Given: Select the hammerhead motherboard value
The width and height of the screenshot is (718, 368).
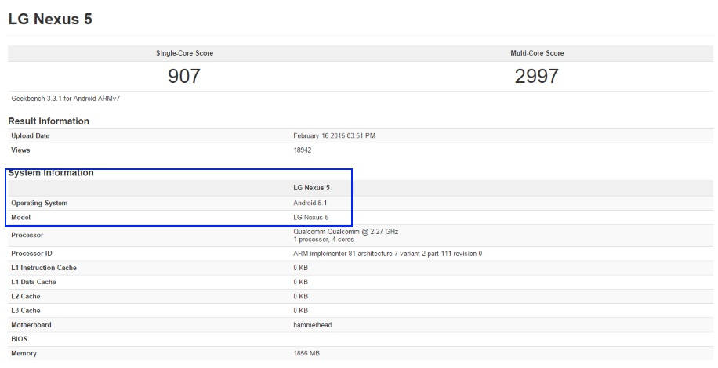Looking at the screenshot, I should (312, 325).
